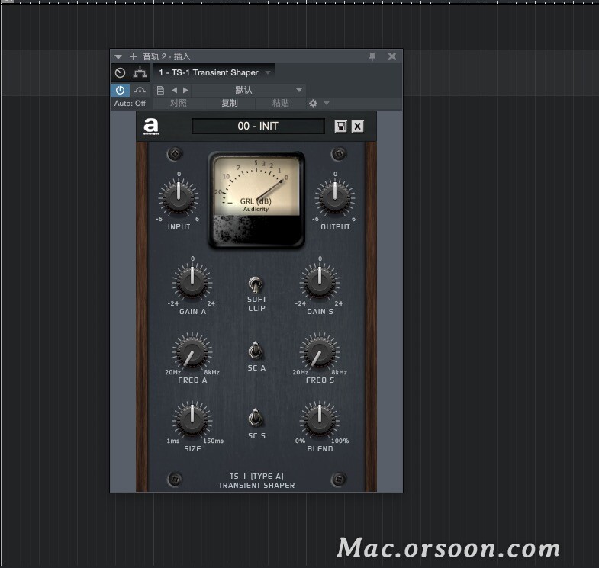The width and height of the screenshot is (599, 568).
Task: Open the gear settings icon
Action: click(313, 103)
